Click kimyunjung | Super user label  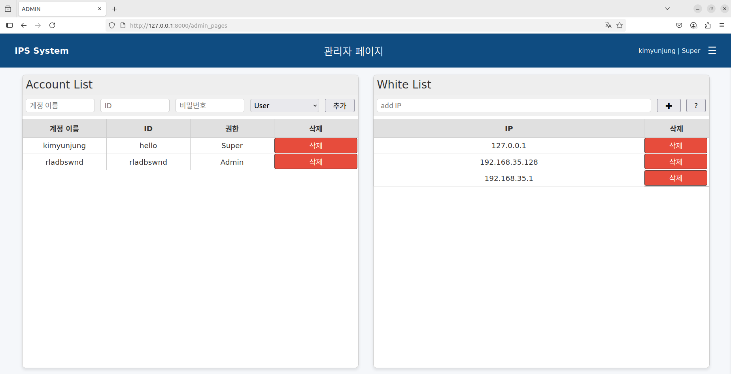pyautogui.click(x=669, y=51)
